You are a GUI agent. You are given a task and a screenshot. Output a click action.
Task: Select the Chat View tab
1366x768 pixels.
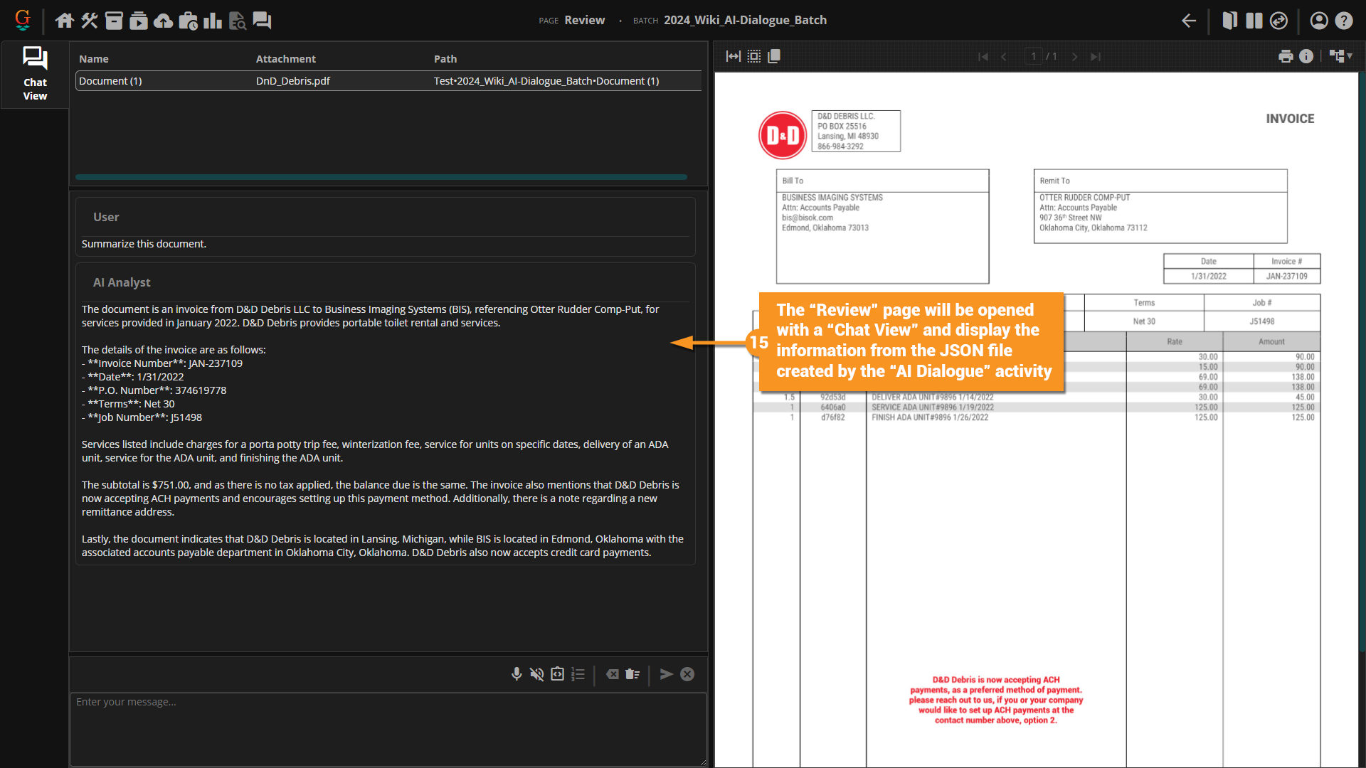tap(35, 74)
